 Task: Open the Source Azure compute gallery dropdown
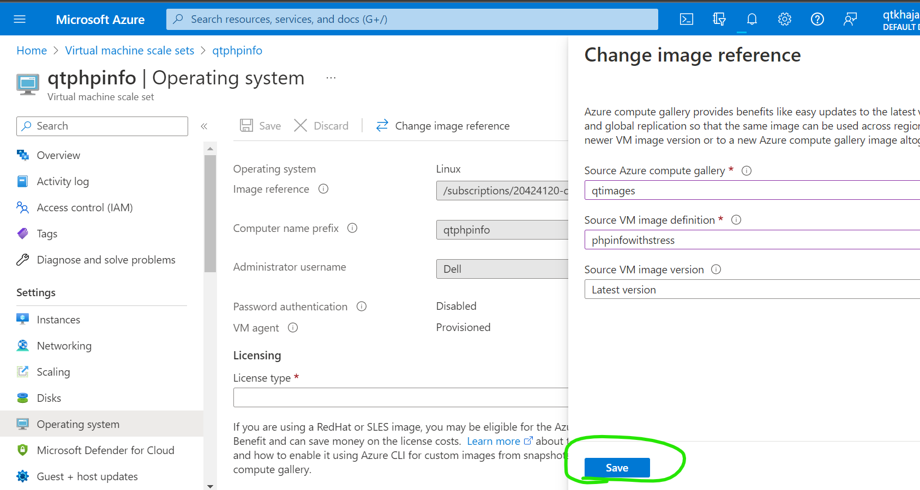(x=752, y=191)
